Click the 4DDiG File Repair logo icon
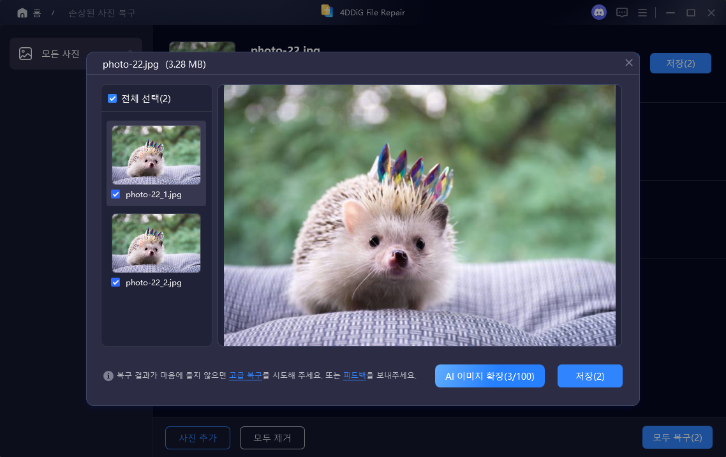726x457 pixels. pos(327,11)
